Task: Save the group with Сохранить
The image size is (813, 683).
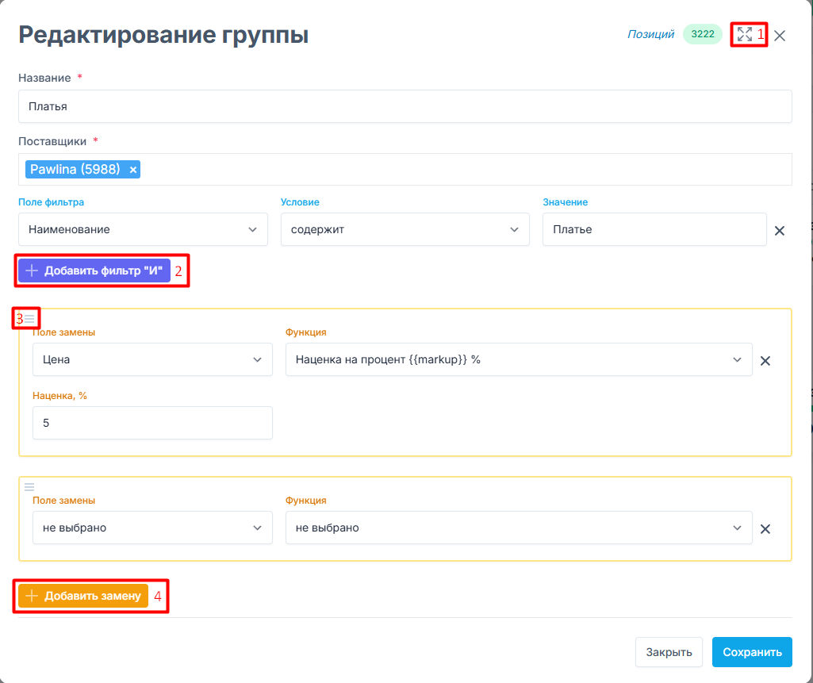Action: pyautogui.click(x=752, y=652)
